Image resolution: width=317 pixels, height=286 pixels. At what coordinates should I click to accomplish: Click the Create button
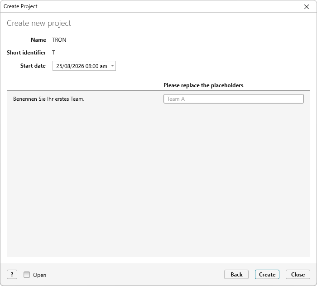pos(267,275)
